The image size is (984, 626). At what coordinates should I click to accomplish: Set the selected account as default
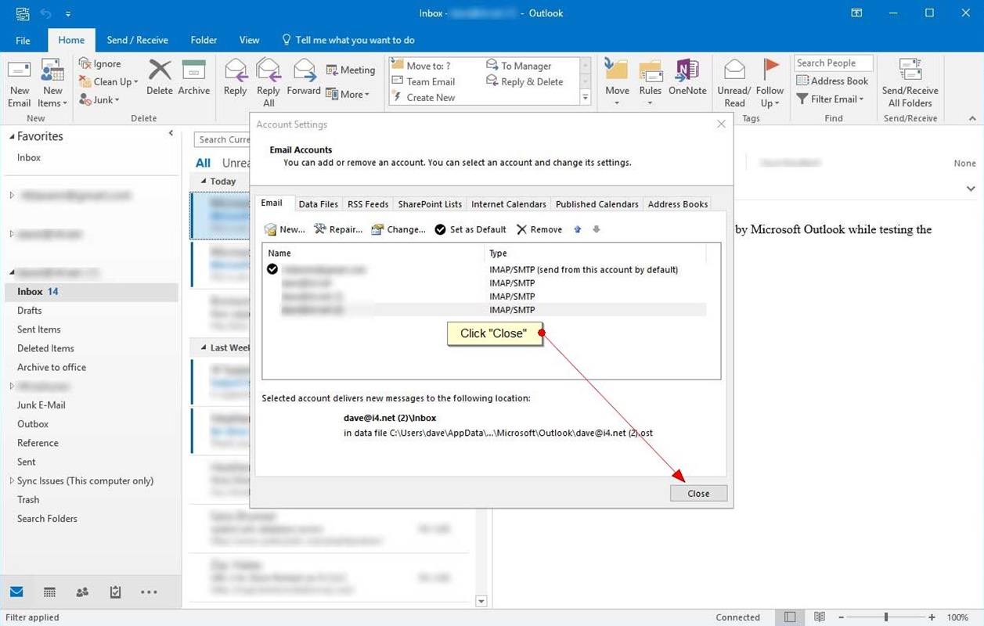[x=470, y=229]
